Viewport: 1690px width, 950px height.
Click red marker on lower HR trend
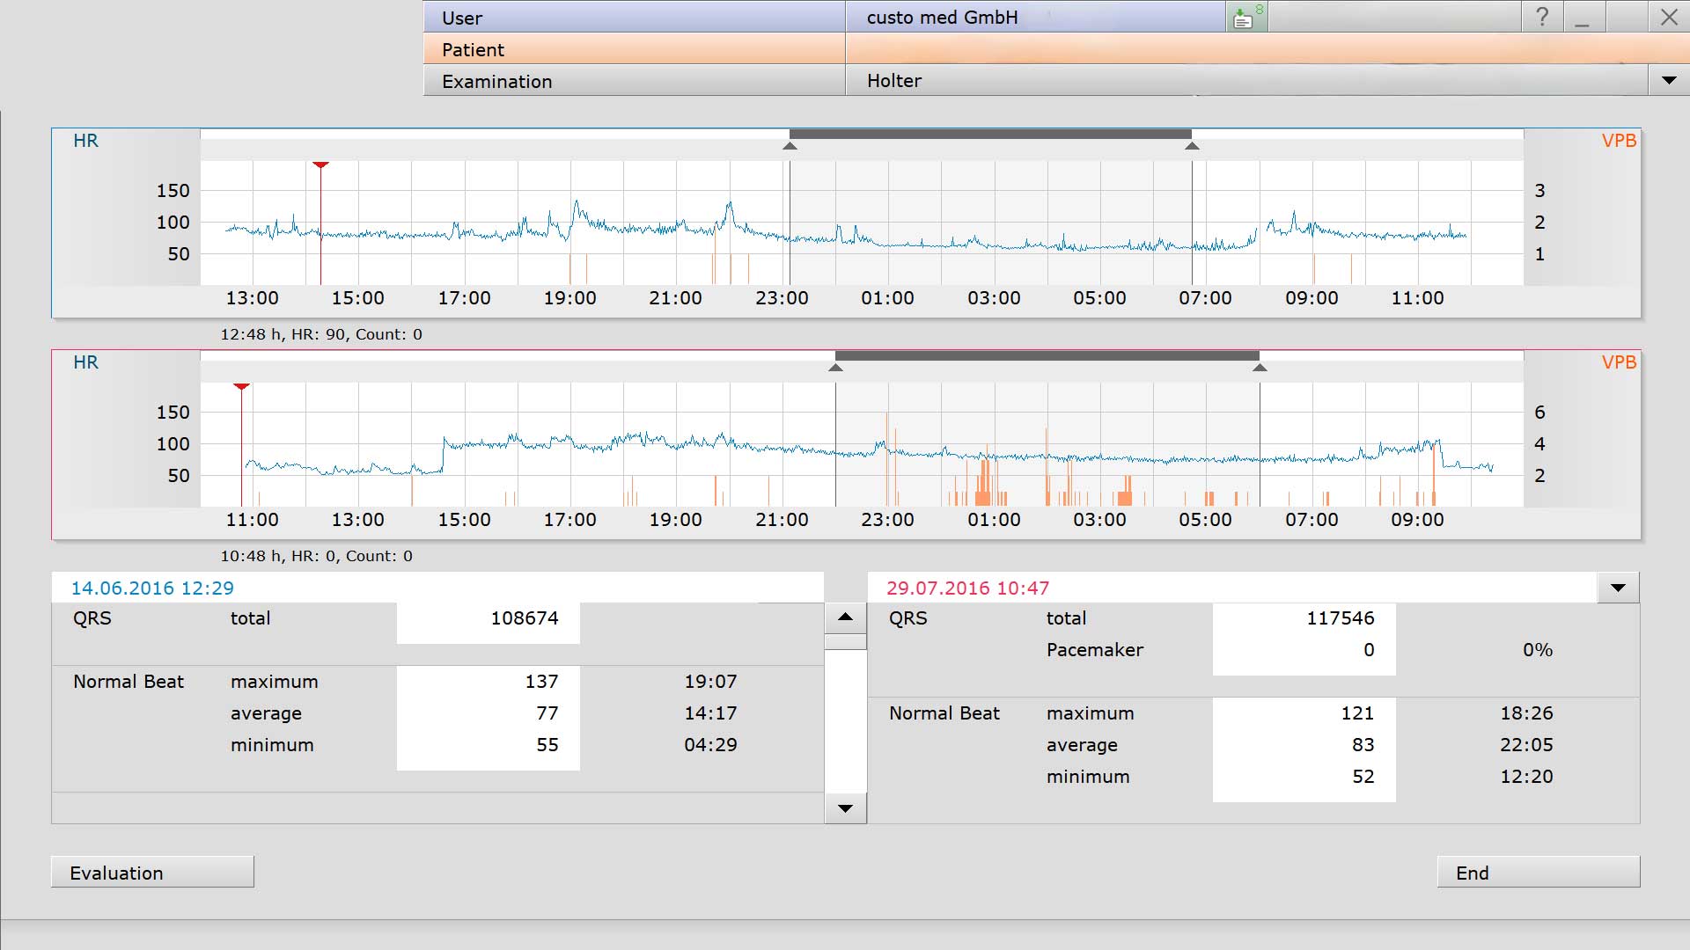coord(241,387)
